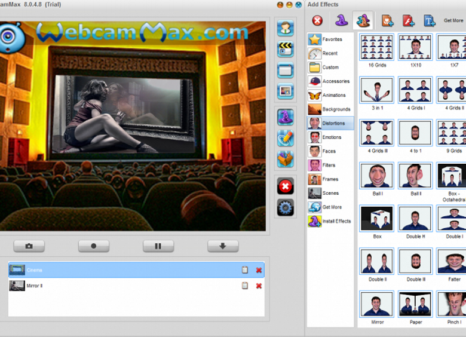
Task: Apply the 16 Grids effect
Action: point(377,47)
